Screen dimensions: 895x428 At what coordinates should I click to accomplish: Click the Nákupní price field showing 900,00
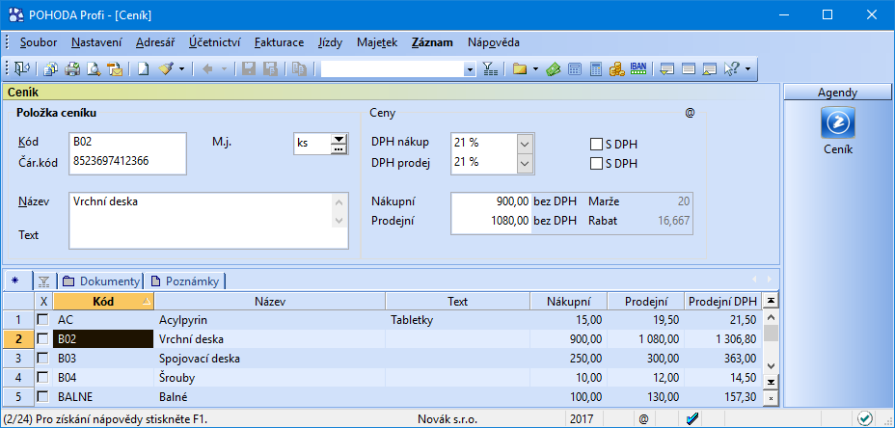492,201
